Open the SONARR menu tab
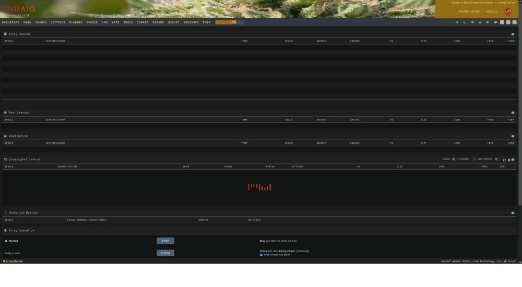522x287 pixels. [143, 22]
